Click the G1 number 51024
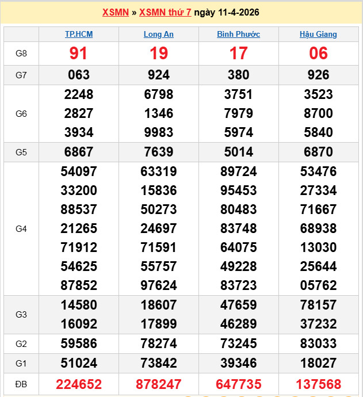This screenshot has height=397, width=363. coord(79,364)
